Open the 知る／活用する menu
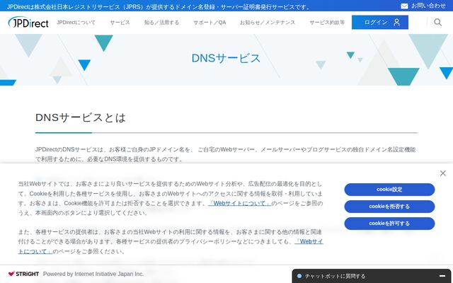The width and height of the screenshot is (453, 283). click(161, 23)
